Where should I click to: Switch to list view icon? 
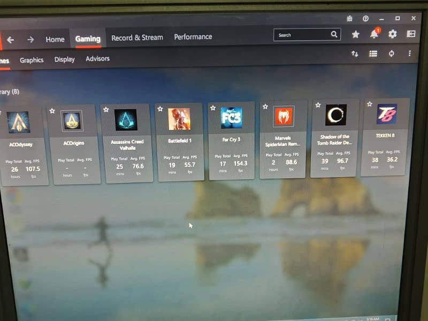373,54
